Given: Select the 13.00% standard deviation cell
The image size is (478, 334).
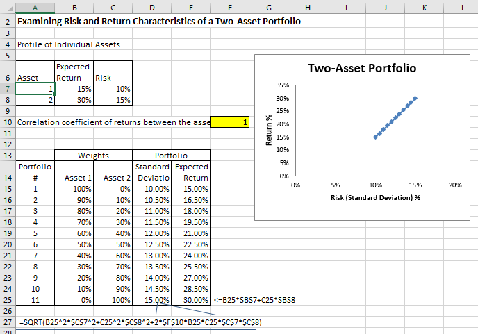Looking at the screenshot, I should pos(152,256).
